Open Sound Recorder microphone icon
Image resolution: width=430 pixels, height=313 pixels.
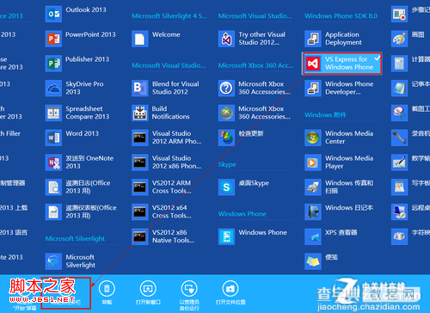pyautogui.click(x=399, y=138)
